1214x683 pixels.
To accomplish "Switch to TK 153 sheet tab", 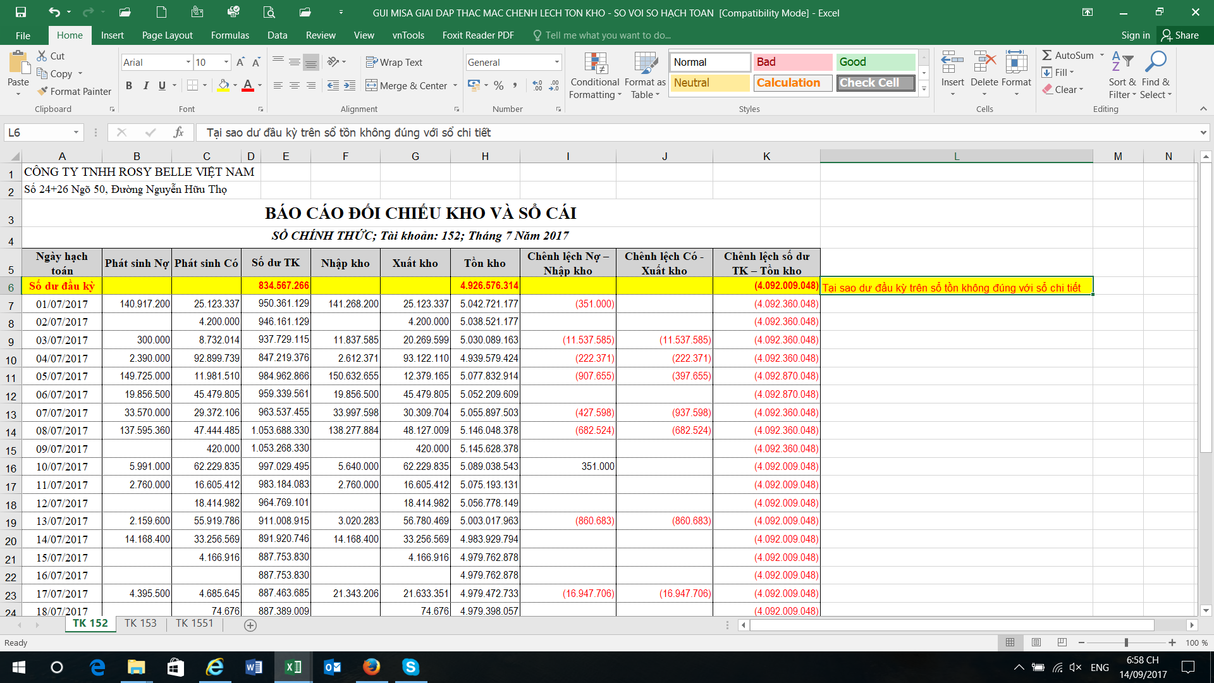I will pyautogui.click(x=140, y=624).
